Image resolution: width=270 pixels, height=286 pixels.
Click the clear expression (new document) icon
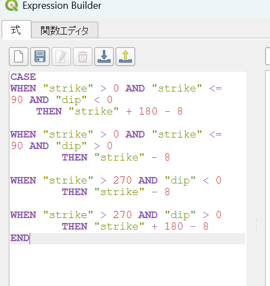coord(19,56)
